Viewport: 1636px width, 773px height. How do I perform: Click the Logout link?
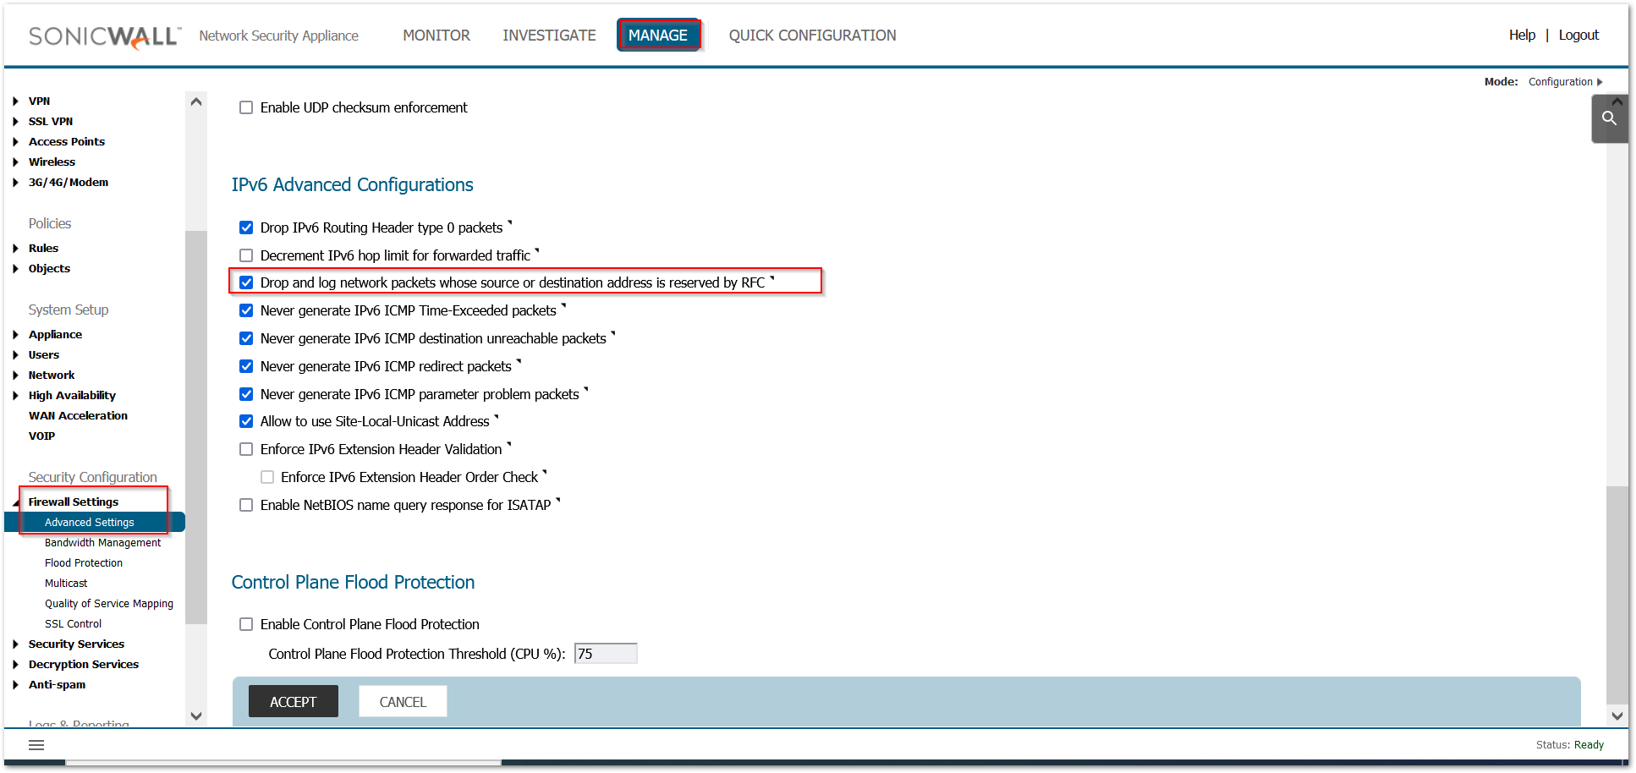tap(1578, 35)
